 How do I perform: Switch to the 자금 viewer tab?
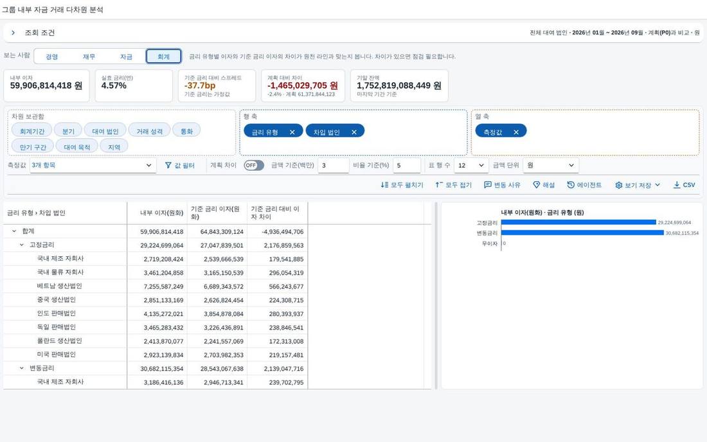(x=126, y=57)
